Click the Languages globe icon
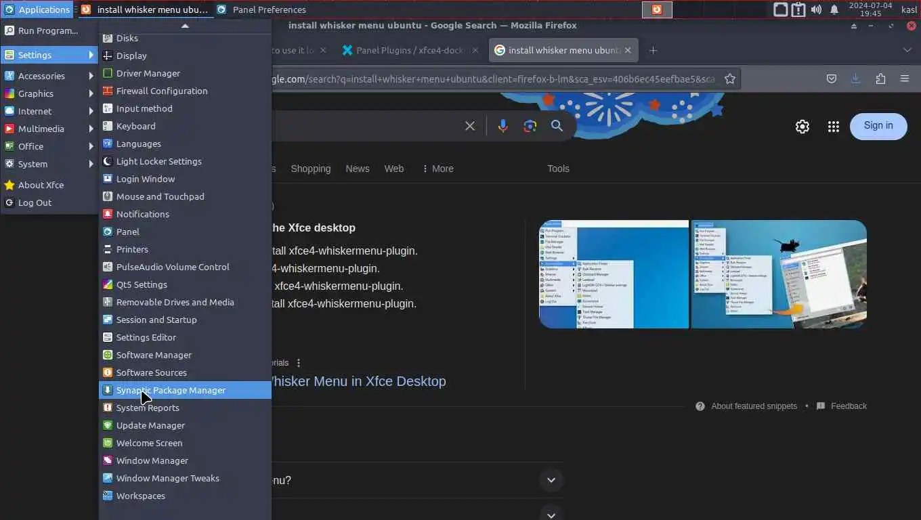The width and height of the screenshot is (921, 520). pos(107,144)
